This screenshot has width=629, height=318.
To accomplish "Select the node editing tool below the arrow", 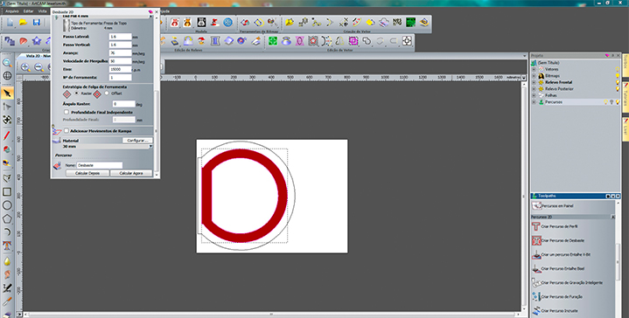I will point(7,107).
